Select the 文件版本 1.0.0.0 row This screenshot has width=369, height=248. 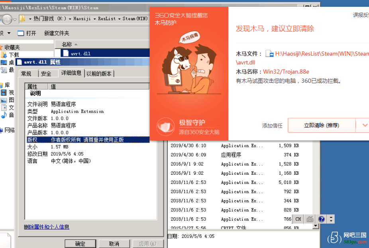[88, 118]
